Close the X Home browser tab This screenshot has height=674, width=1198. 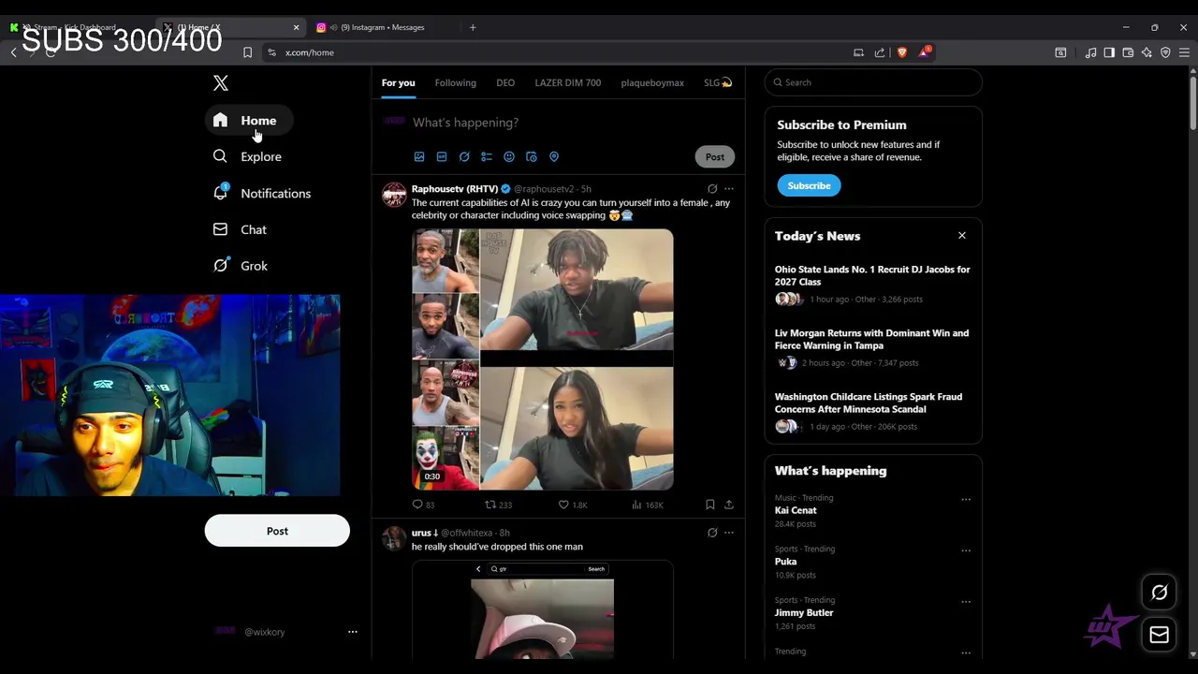pos(296,27)
